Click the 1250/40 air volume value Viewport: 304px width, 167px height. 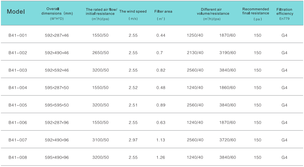tap(195, 35)
